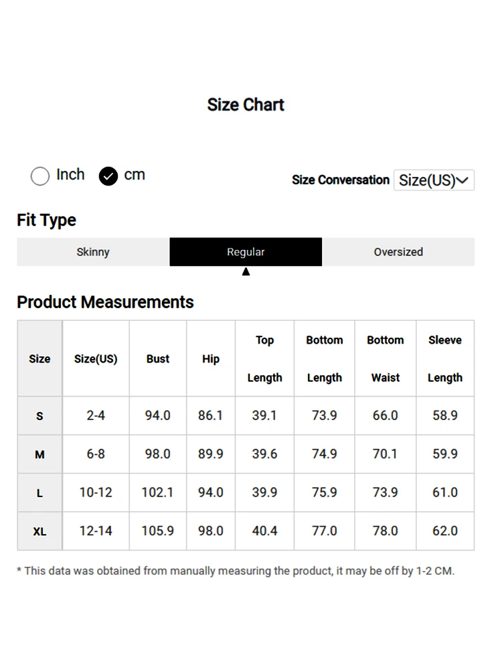502x670 pixels.
Task: Click the Size column header
Action: [x=39, y=358]
